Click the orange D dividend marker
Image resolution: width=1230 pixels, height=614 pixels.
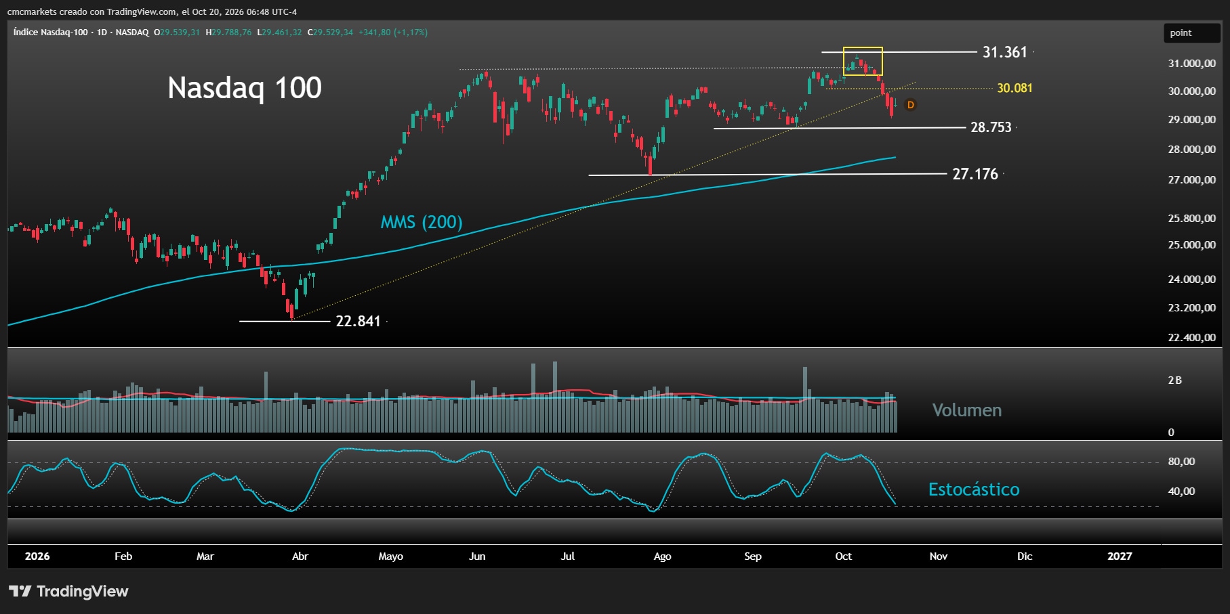[x=911, y=105]
